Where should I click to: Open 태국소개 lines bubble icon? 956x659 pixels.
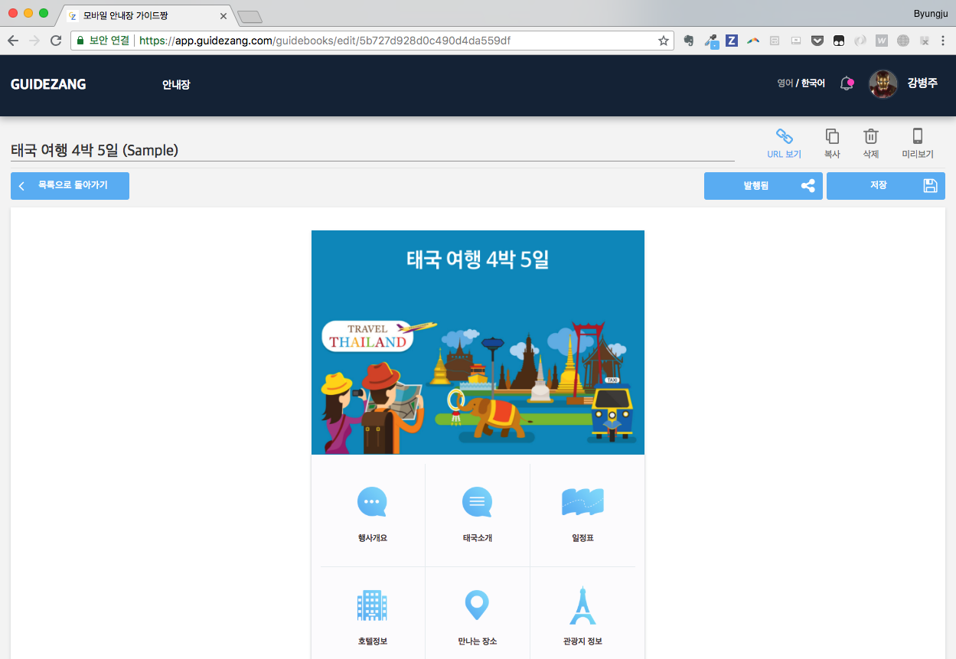[477, 502]
